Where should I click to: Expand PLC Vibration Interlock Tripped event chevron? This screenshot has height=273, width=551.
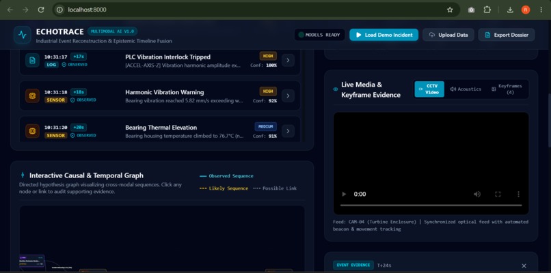click(288, 60)
